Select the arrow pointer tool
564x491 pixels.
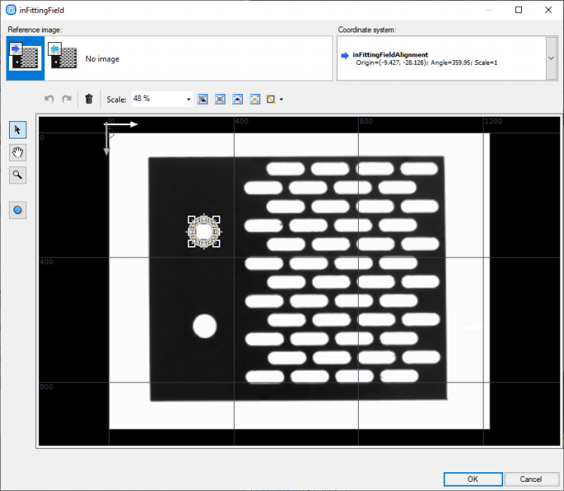[17, 130]
